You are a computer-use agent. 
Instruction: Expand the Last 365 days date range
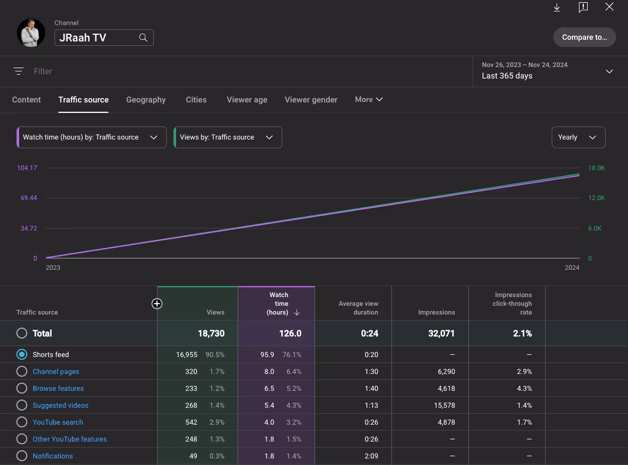pos(547,71)
